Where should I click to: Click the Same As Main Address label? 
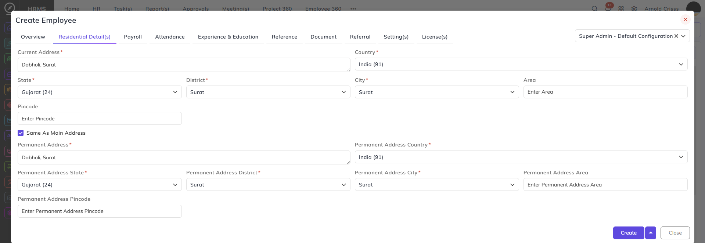point(56,133)
